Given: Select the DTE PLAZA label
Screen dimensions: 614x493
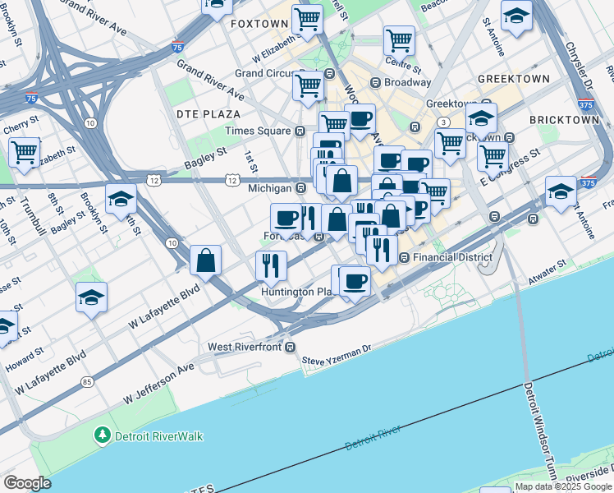Looking at the screenshot, I should (x=208, y=114).
